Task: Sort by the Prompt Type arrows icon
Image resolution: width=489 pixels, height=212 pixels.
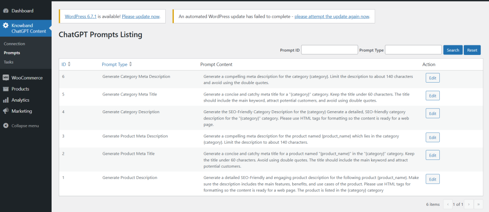Action: (x=131, y=64)
